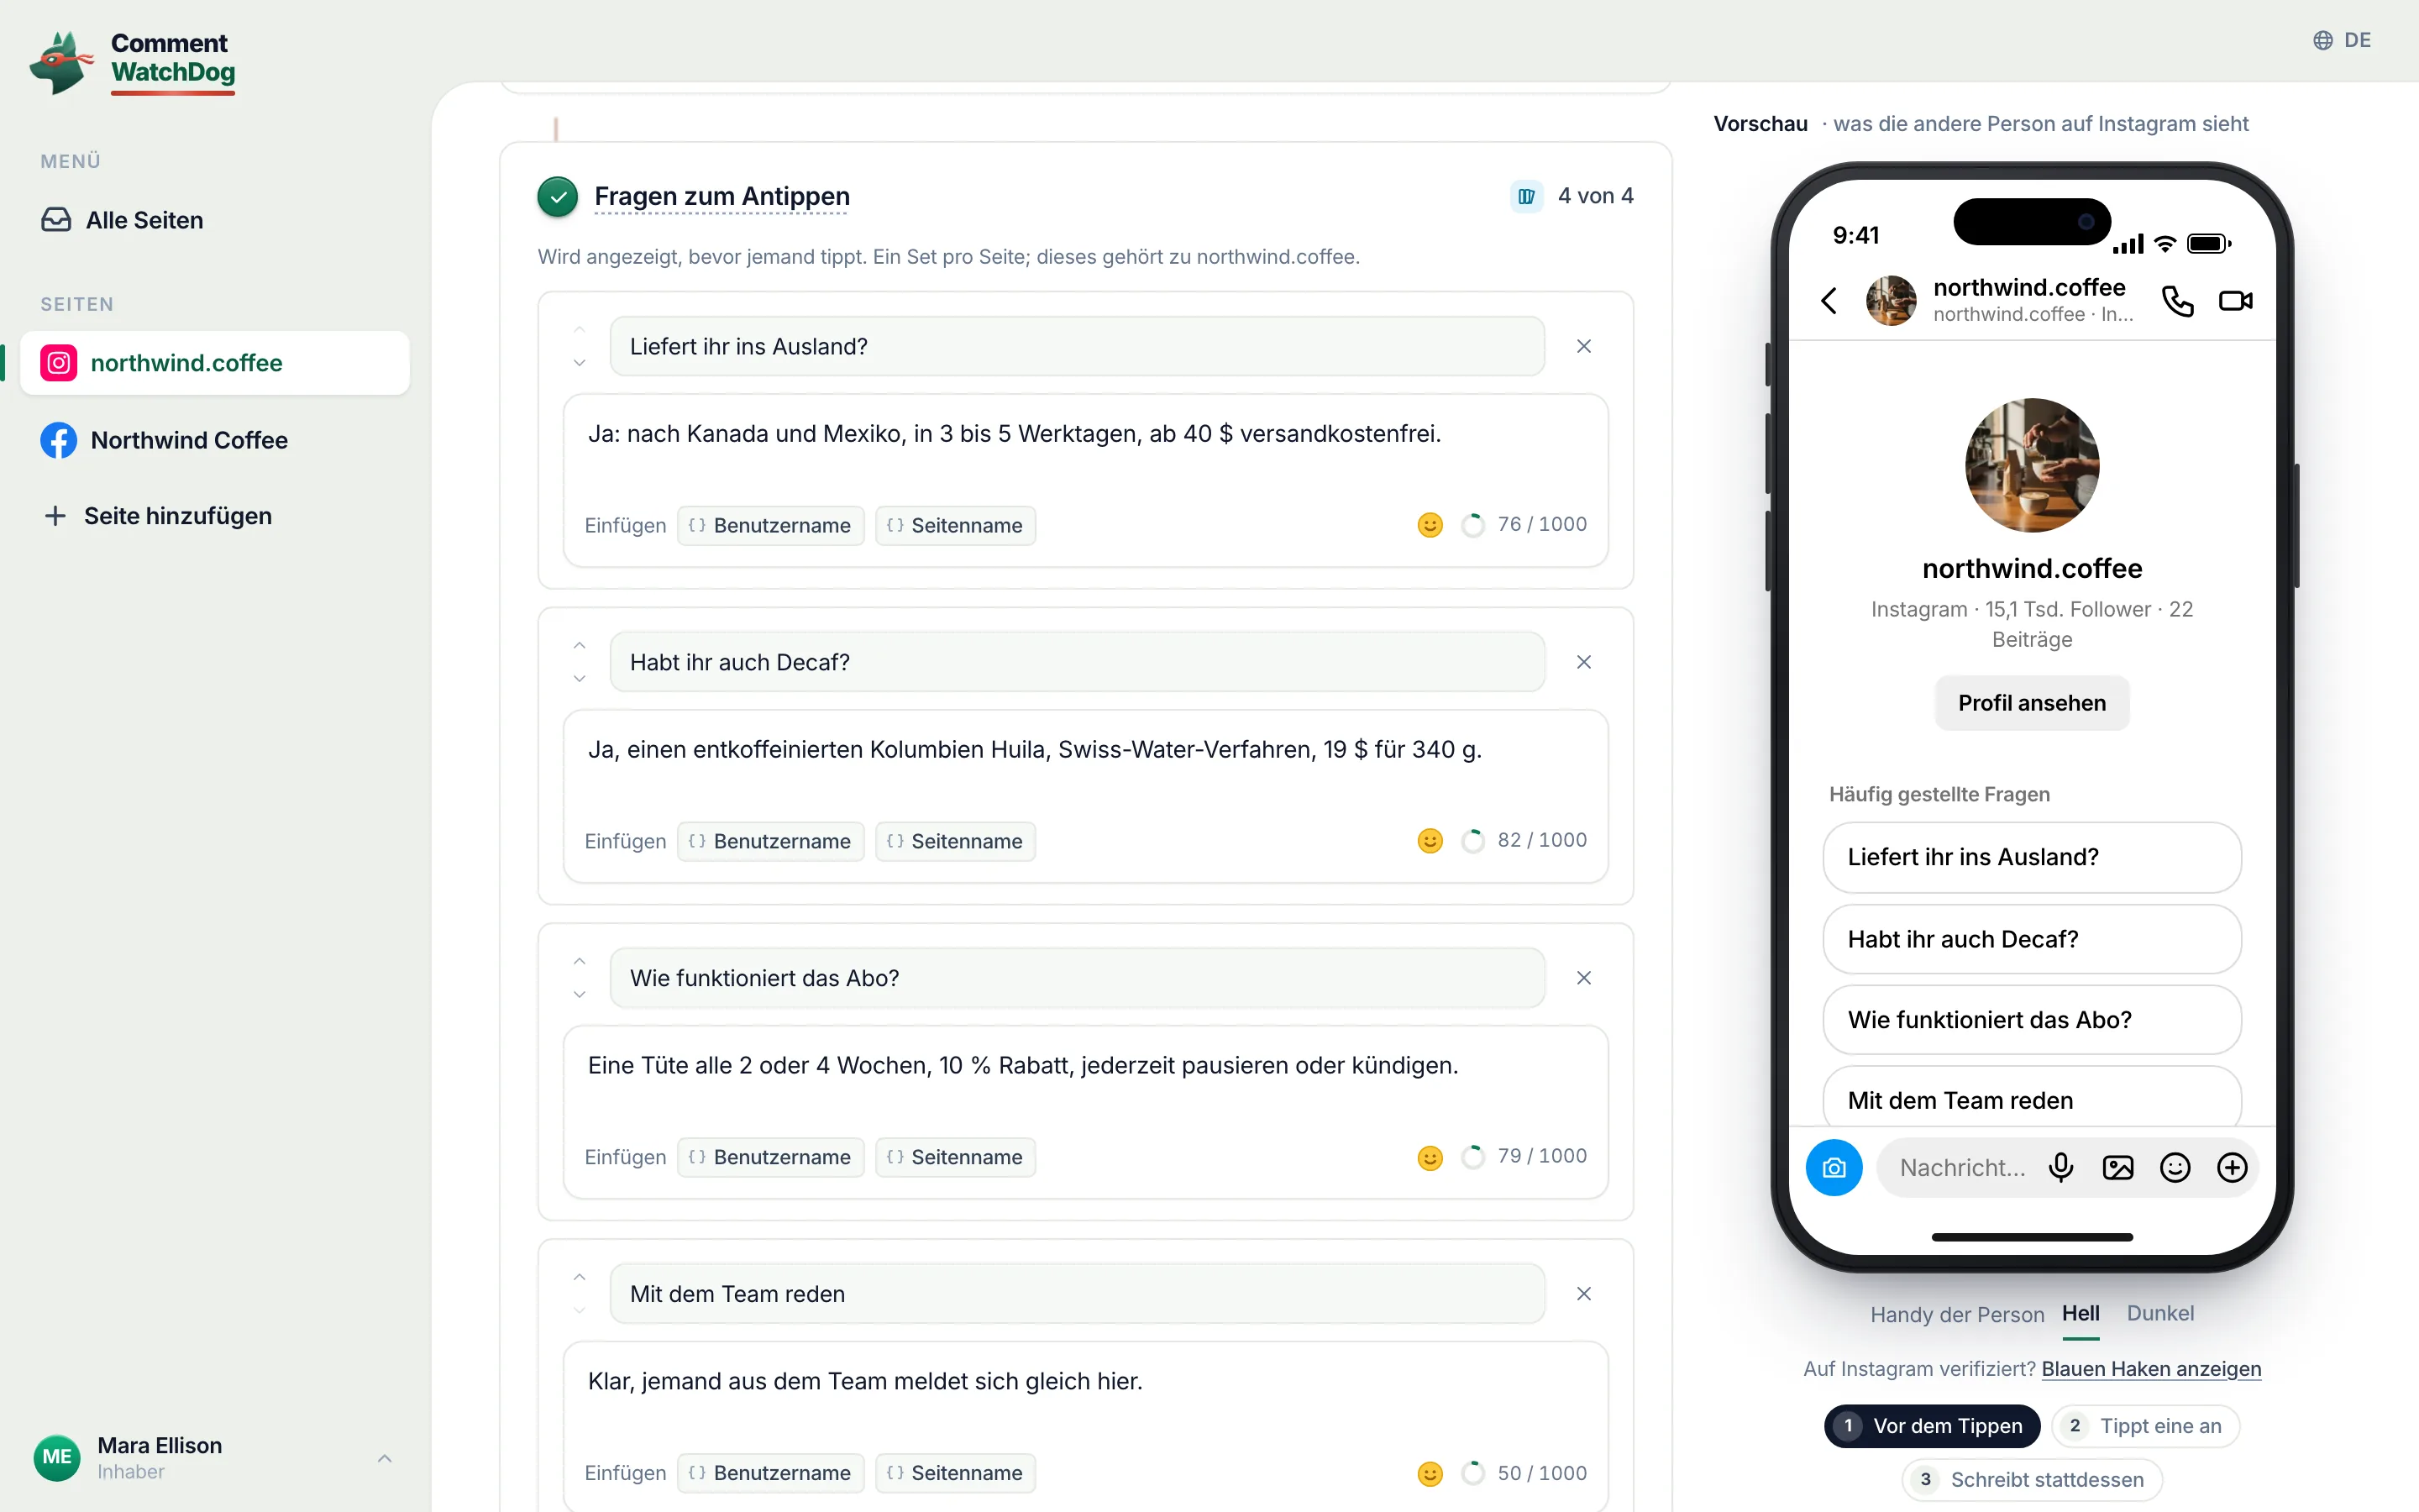
Task: Move 'Habt ihr auch Decaf?' up
Action: click(x=580, y=646)
